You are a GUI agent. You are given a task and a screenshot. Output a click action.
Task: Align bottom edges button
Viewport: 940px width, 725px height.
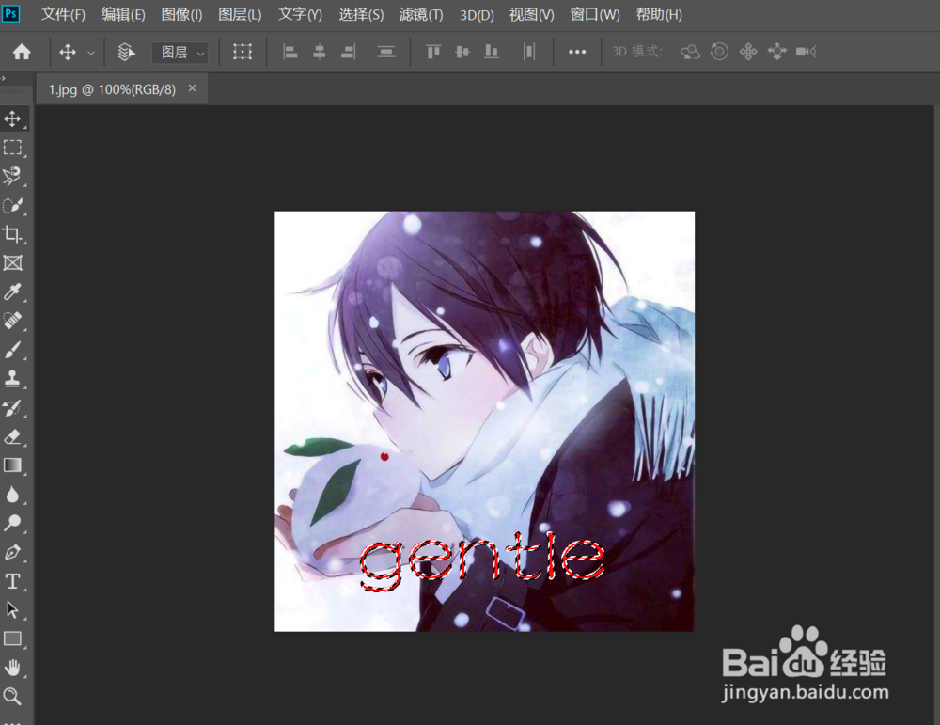492,52
